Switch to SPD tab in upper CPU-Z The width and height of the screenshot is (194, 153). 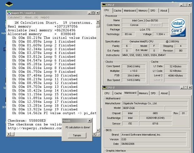click(x=153, y=11)
